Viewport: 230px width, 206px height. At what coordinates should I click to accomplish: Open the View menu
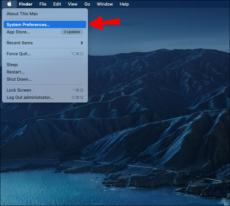(x=73, y=4)
